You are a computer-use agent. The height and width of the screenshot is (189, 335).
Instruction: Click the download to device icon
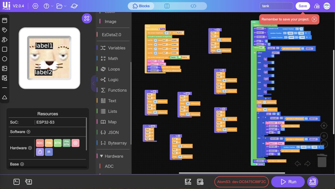[x=312, y=182]
